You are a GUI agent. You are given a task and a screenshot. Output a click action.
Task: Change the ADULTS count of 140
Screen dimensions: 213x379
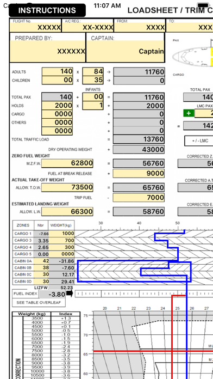57,71
